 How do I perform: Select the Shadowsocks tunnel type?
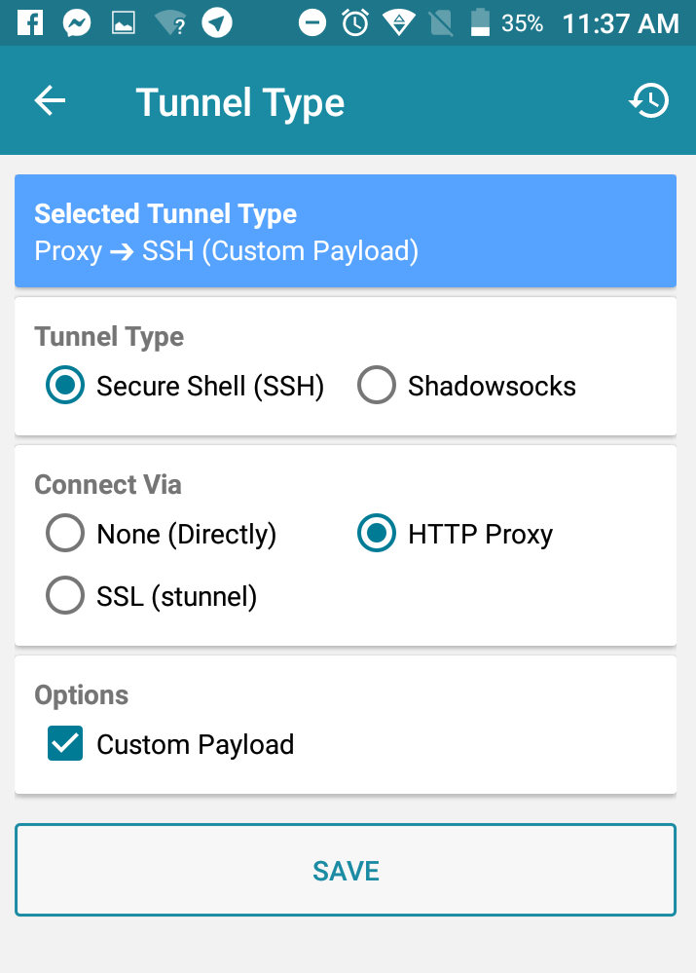[377, 385]
